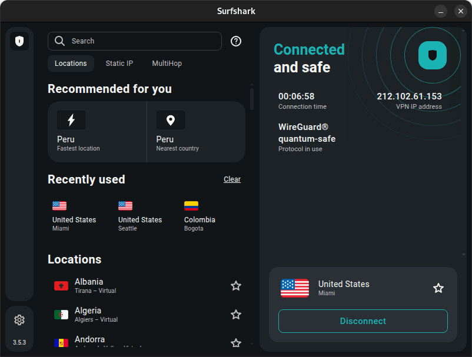Close the Surfshark window

pos(461,11)
